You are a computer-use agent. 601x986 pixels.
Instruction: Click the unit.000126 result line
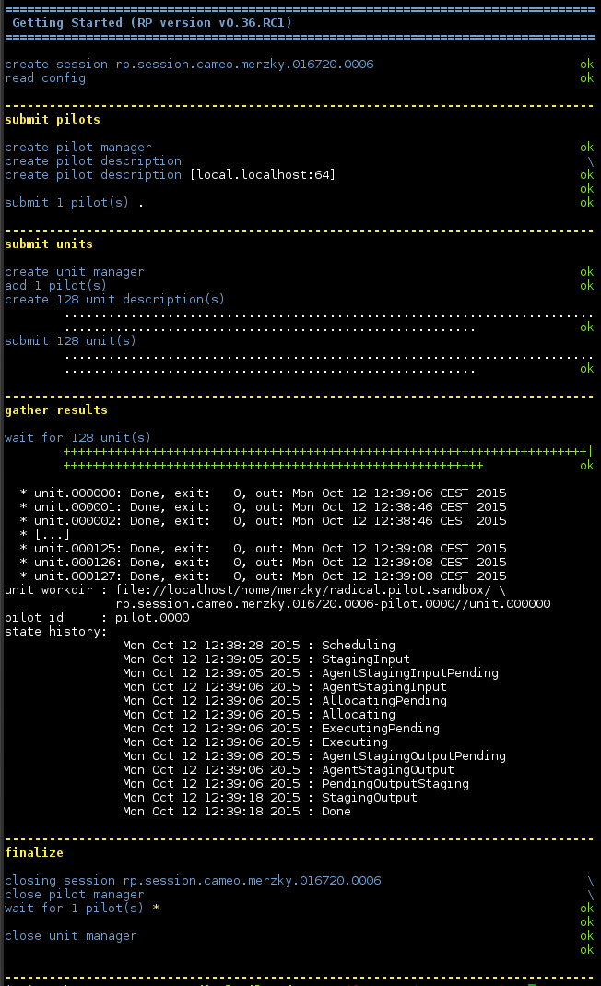[263, 562]
